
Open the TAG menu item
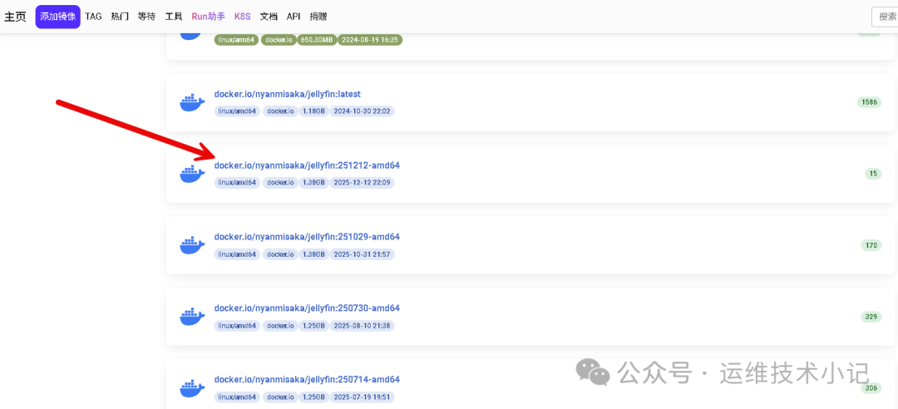[x=93, y=17]
